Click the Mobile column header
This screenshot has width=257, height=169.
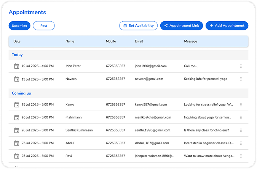[111, 41]
